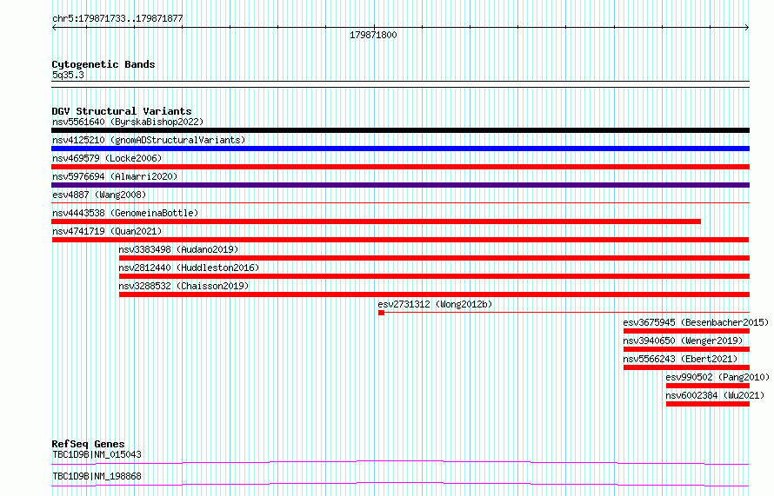Click the small red square of esv2731312
This screenshot has width=774, height=496.
[x=381, y=313]
